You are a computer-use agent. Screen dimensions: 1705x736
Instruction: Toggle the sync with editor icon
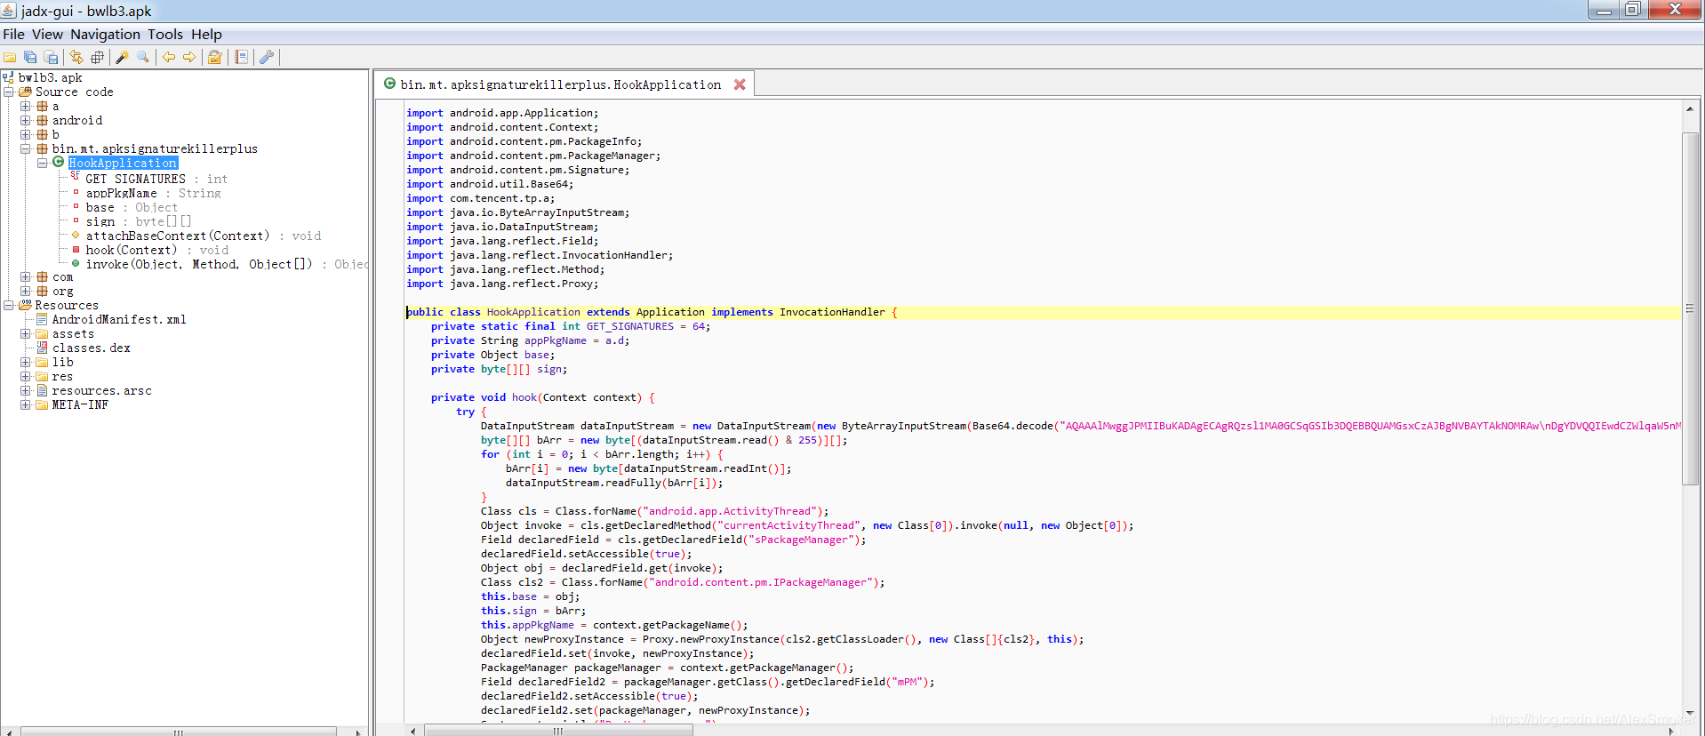pyautogui.click(x=76, y=57)
